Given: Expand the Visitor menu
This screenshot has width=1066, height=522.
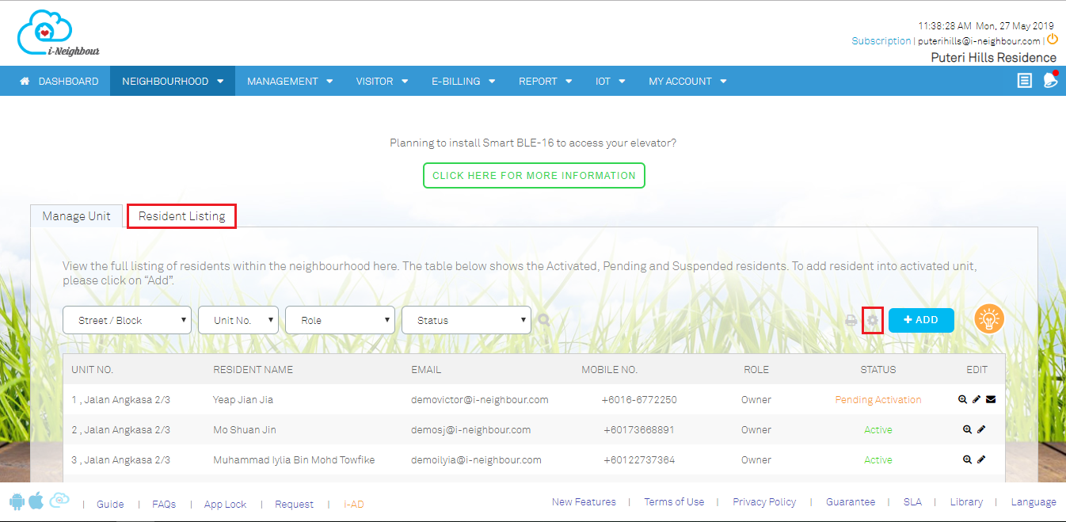Looking at the screenshot, I should point(382,81).
